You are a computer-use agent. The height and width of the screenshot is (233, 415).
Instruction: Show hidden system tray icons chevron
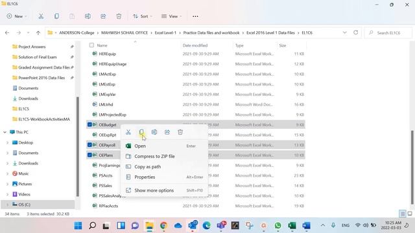[x=323, y=225]
